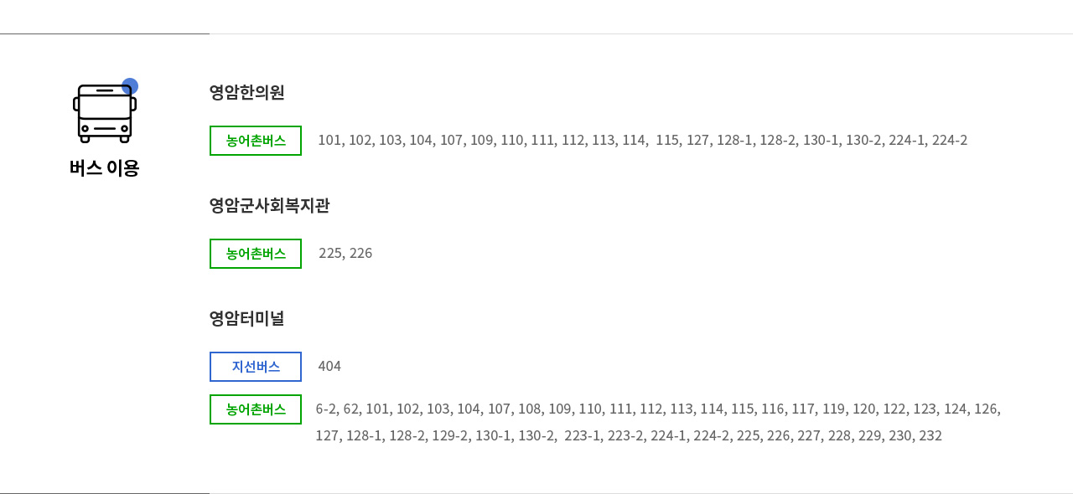Click the bus icon
The height and width of the screenshot is (494, 1073).
click(x=105, y=113)
